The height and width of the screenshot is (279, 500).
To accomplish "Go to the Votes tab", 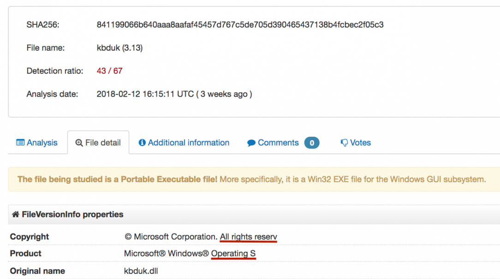I will [x=360, y=143].
